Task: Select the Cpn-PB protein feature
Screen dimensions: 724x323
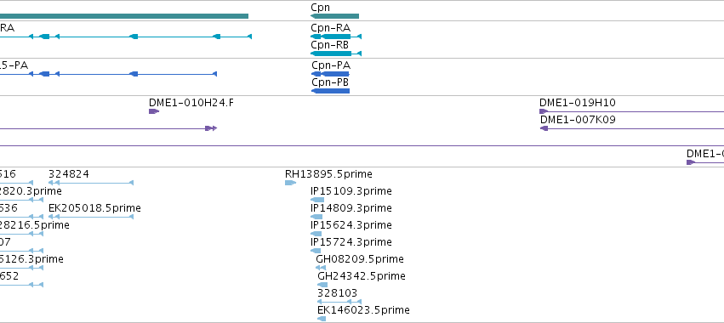Action: click(x=331, y=91)
